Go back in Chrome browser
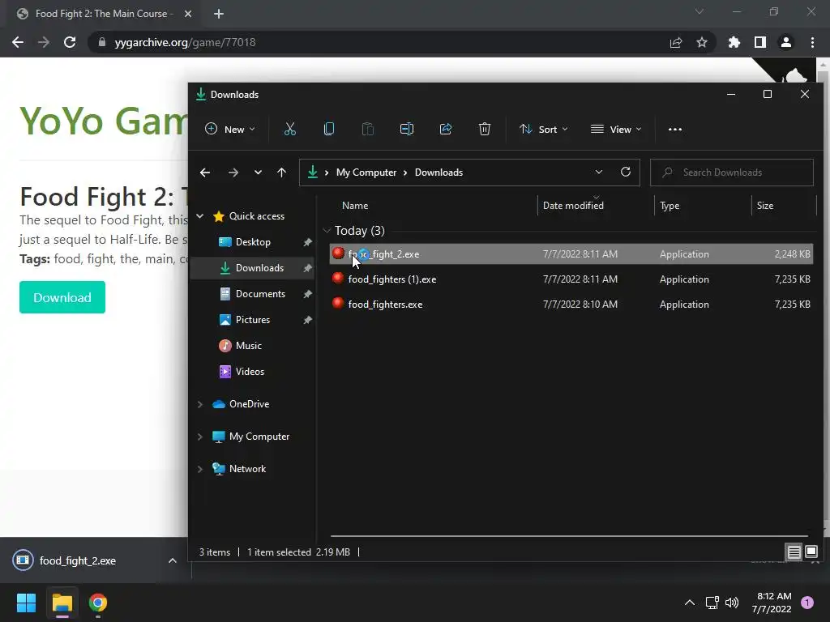 (18, 42)
